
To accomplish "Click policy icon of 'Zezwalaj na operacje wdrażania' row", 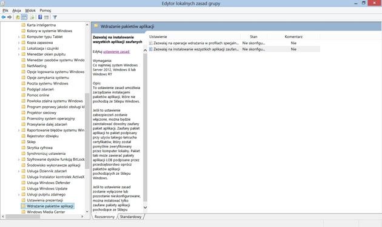I will pos(151,43).
